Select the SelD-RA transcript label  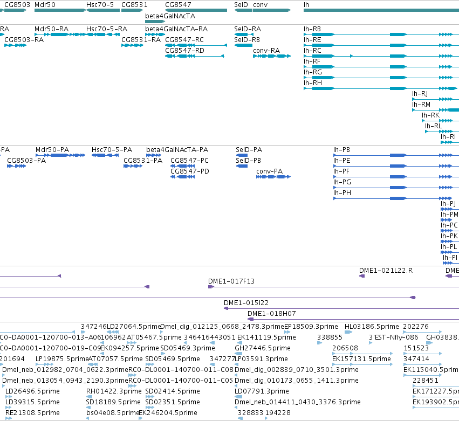(x=248, y=29)
